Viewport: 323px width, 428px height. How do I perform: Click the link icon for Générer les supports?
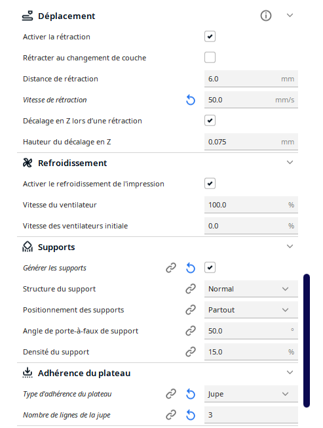pos(171,268)
